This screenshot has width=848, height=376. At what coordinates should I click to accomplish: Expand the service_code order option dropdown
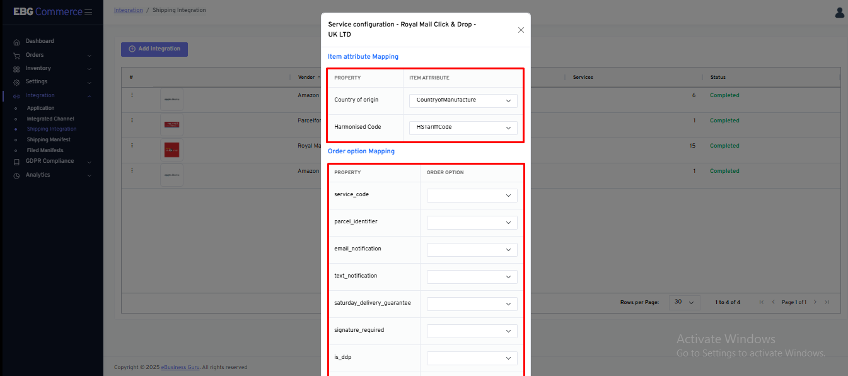pos(472,196)
